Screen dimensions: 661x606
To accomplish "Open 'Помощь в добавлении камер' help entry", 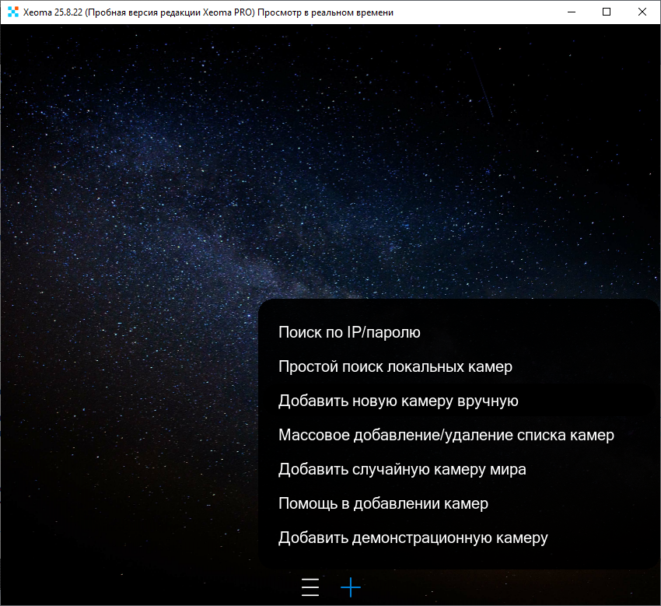I will (x=383, y=503).
